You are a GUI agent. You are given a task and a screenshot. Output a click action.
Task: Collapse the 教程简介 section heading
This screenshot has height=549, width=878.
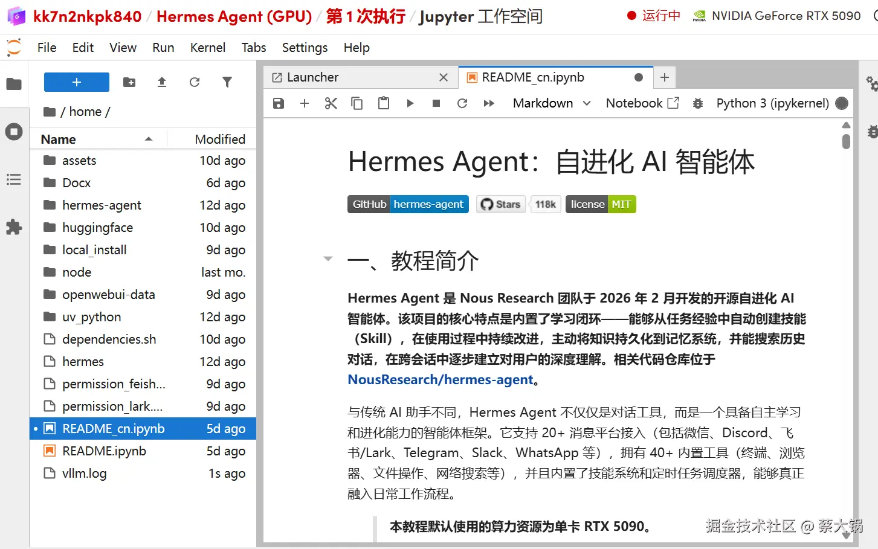328,258
